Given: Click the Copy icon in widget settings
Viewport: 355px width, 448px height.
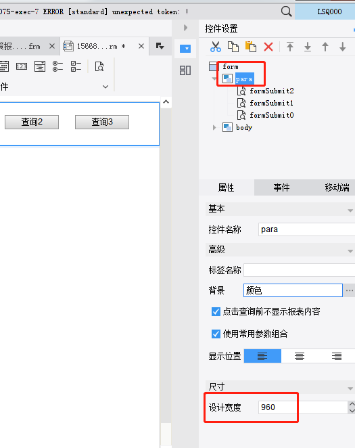Looking at the screenshot, I should pos(233,47).
